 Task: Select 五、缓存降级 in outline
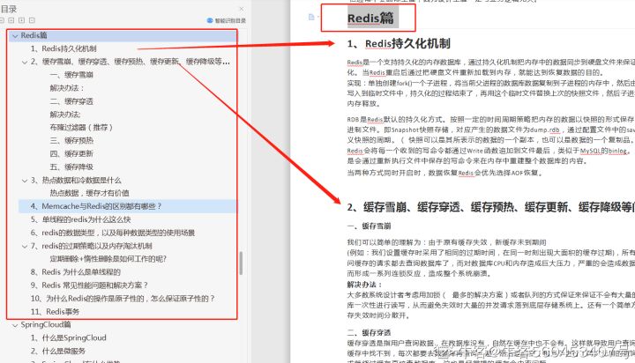click(x=71, y=167)
